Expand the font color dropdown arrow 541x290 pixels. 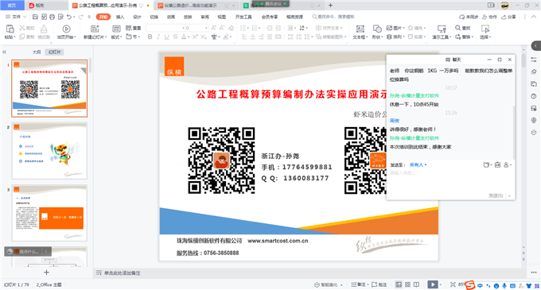[189, 37]
